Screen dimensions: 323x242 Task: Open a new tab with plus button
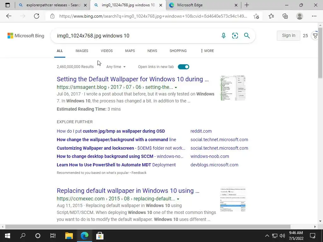pyautogui.click(x=247, y=5)
